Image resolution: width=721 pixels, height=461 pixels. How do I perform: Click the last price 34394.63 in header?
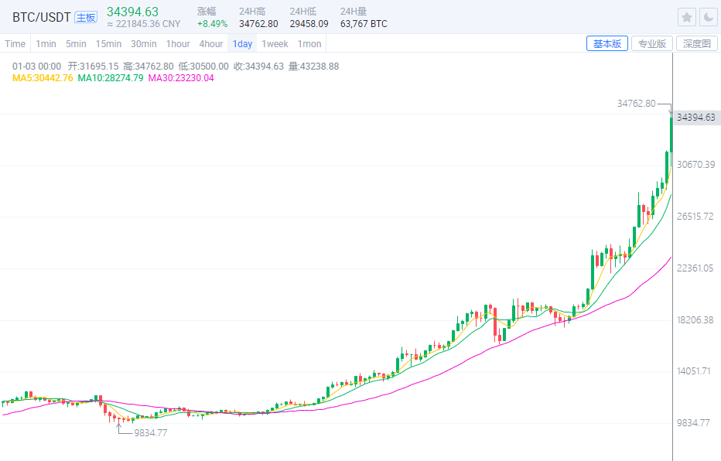(x=132, y=12)
